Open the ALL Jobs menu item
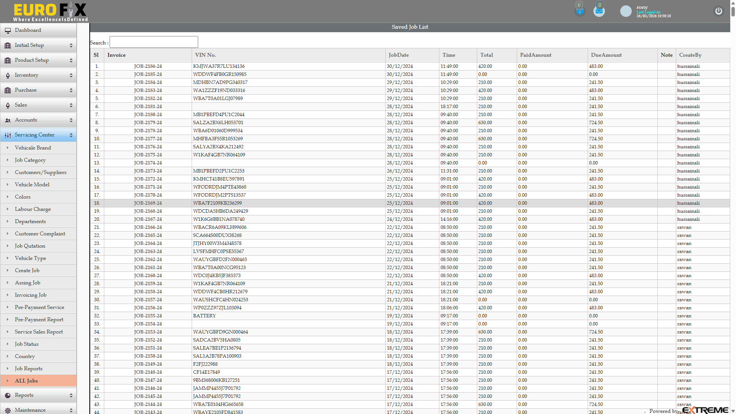 (26, 381)
